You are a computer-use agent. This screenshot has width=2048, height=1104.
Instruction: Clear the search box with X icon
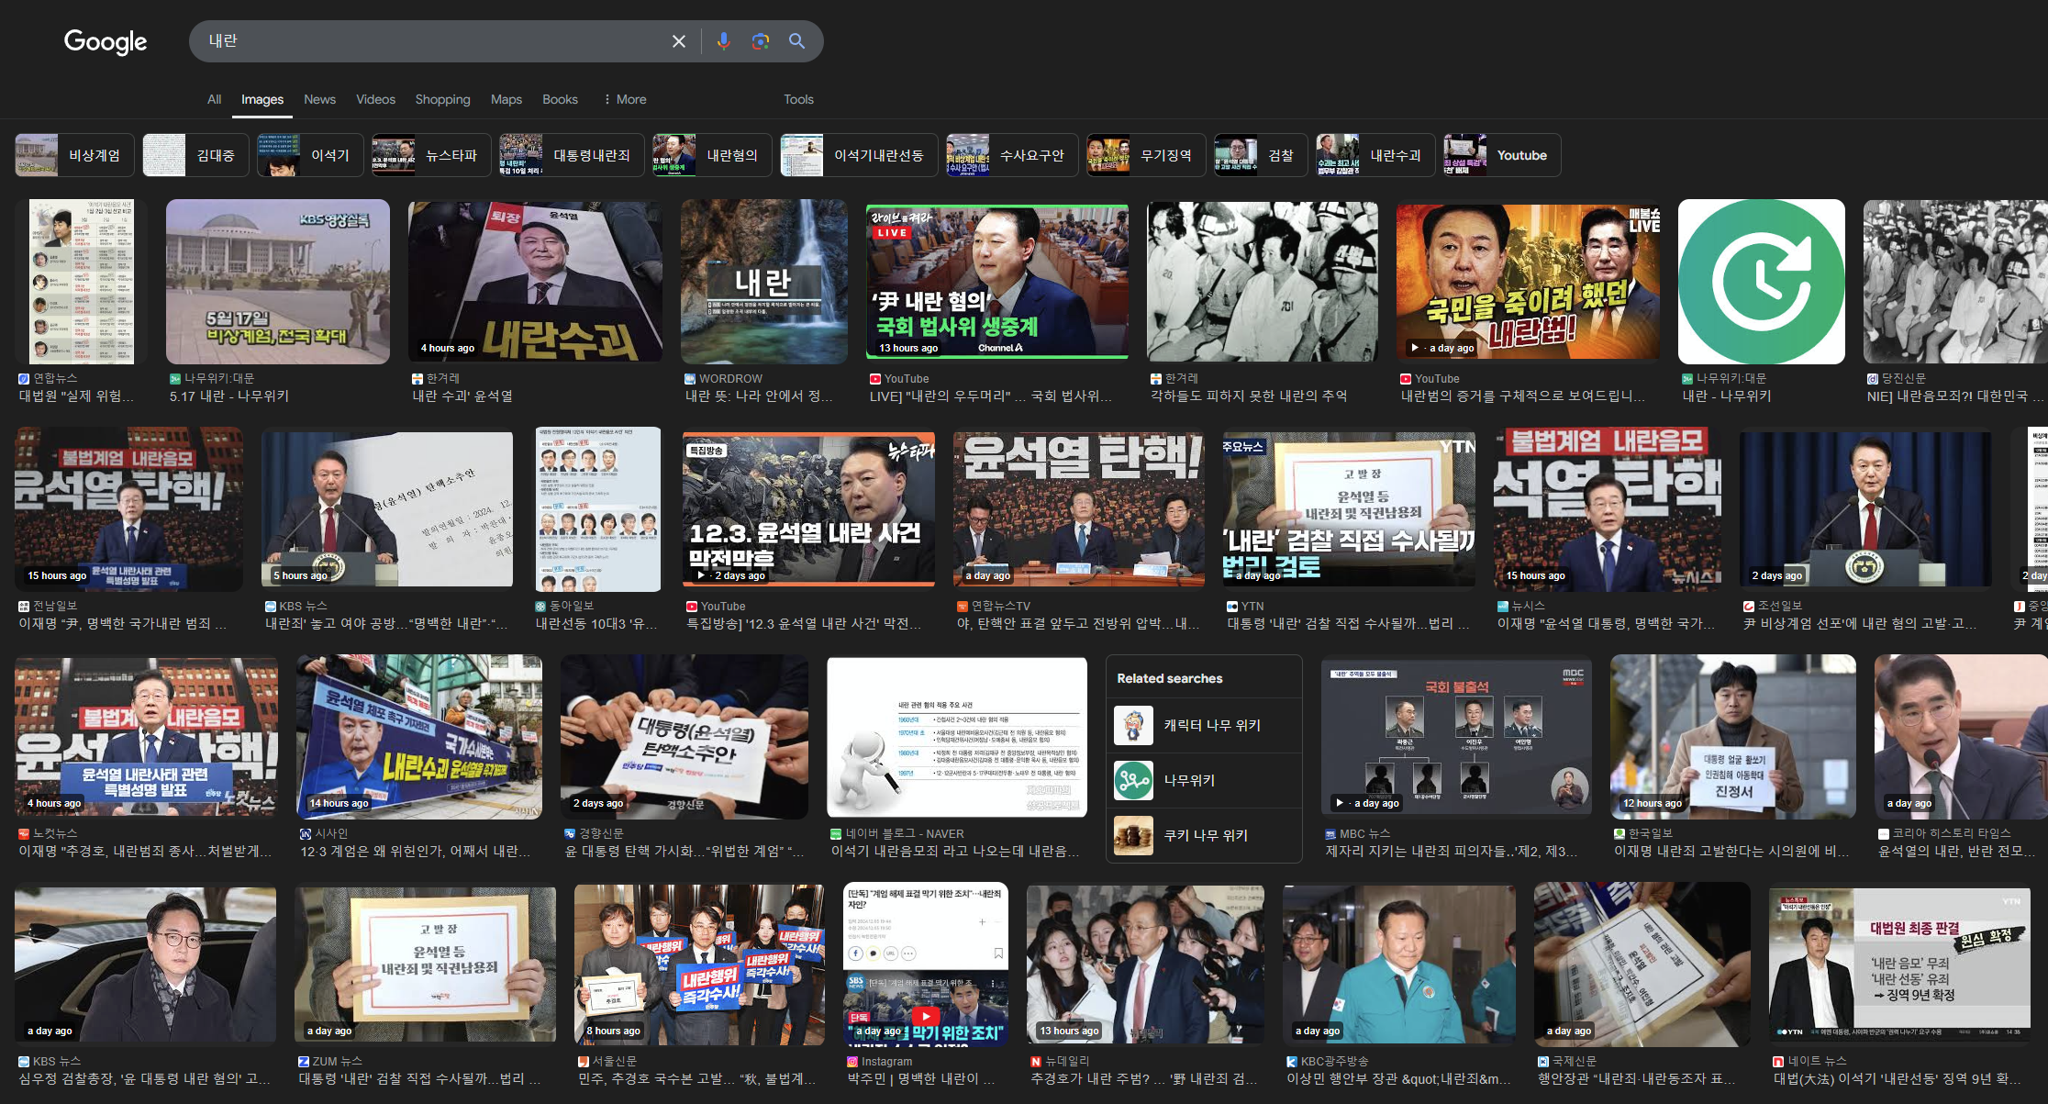point(679,41)
